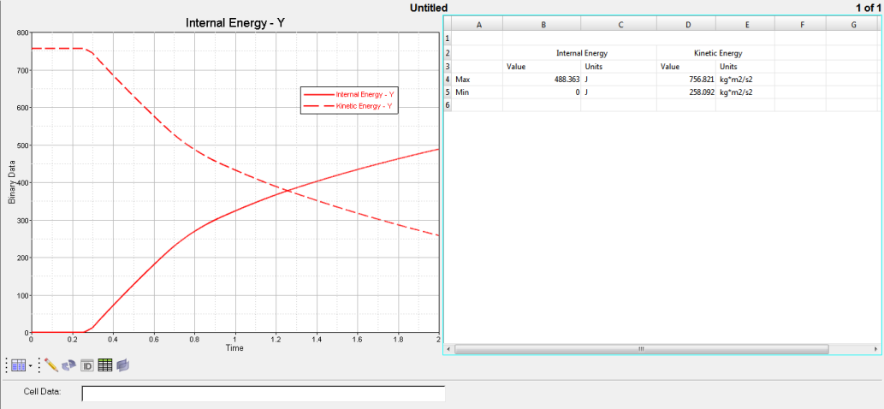884x409 pixels.
Task: Select the 'Units' cell under Kinetic Energy
Action: pyautogui.click(x=745, y=67)
